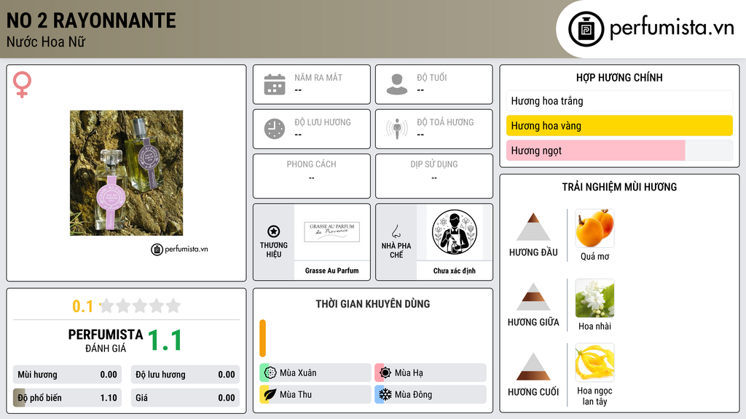Click the Thời gian khuyên dùng heading
This screenshot has height=419, width=746.
point(373,303)
